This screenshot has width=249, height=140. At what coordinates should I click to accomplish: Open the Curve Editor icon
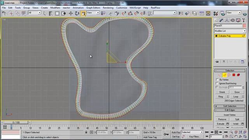point(202,13)
